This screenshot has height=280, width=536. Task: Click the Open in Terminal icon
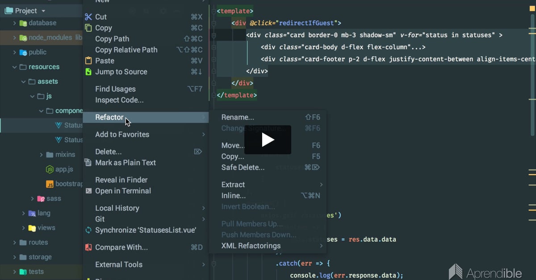point(88,191)
